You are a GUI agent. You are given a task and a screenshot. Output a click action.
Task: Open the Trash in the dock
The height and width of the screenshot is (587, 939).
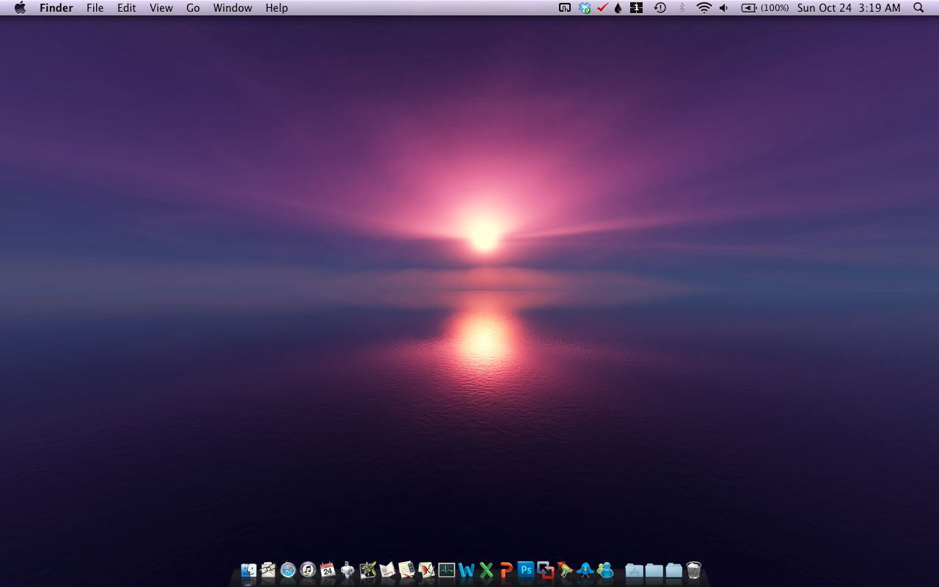(694, 570)
